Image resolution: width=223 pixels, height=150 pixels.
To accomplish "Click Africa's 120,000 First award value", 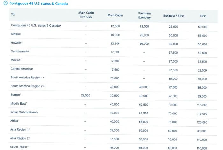I will [202, 122].
